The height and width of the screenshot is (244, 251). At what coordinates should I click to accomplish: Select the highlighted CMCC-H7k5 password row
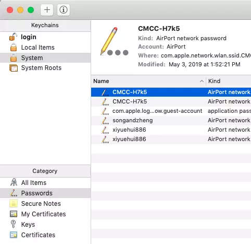coord(171,92)
